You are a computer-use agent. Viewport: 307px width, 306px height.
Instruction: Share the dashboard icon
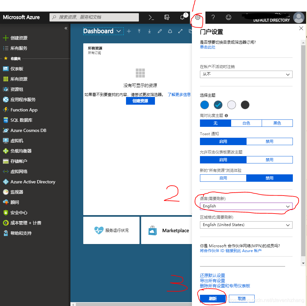click(x=170, y=31)
